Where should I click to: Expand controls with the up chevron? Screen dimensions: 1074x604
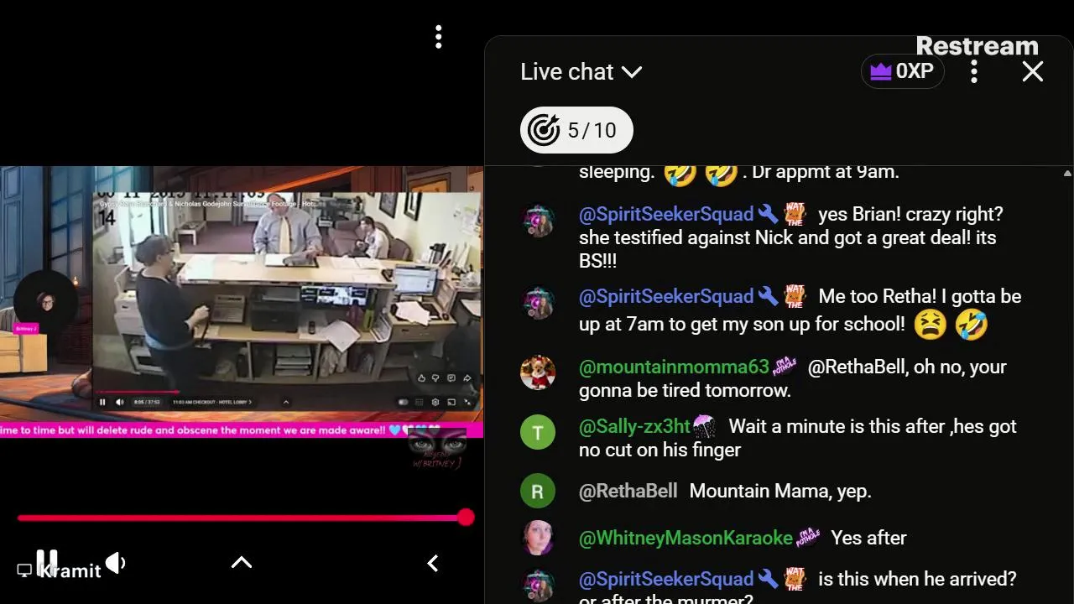pos(242,563)
